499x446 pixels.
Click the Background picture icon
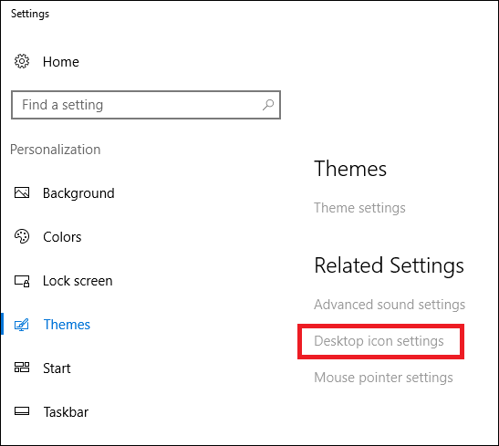[x=22, y=192]
